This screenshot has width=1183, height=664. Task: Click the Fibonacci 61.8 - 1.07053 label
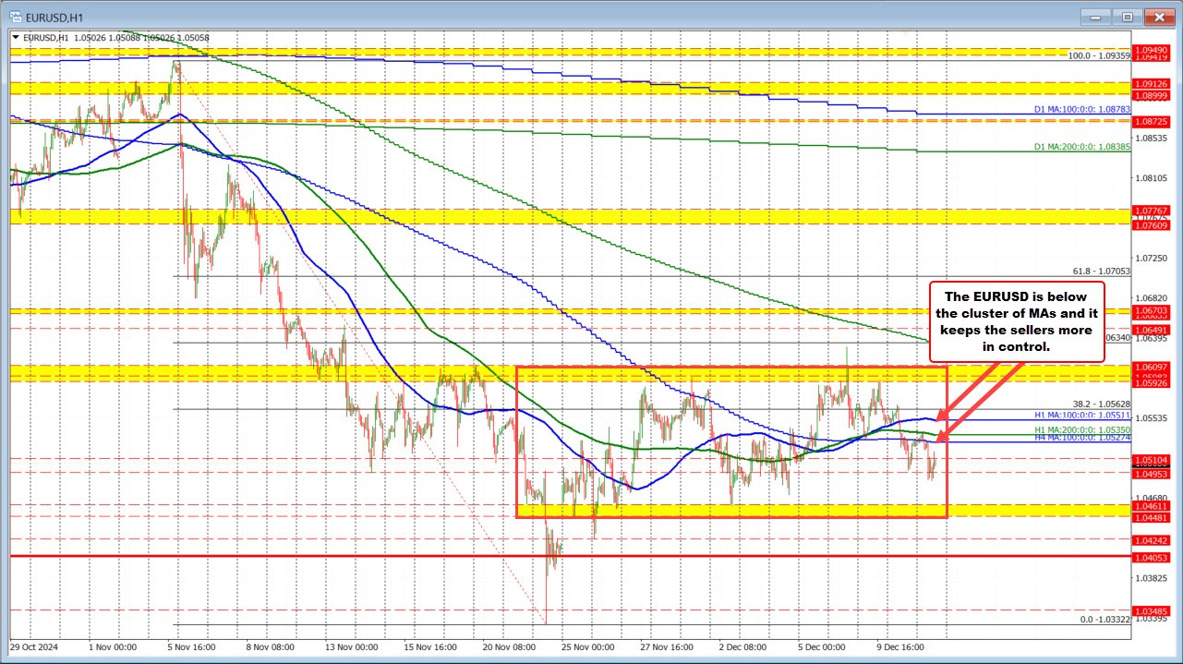[1102, 272]
